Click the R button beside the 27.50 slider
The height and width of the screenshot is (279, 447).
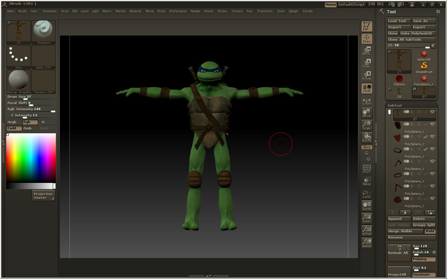pos(433,46)
